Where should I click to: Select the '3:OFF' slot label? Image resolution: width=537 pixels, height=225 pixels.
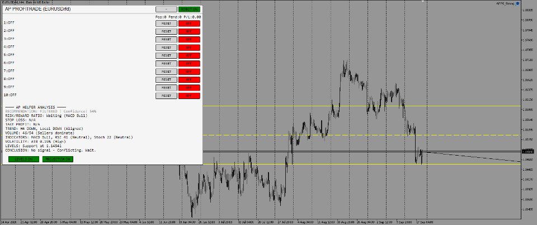tap(10, 39)
